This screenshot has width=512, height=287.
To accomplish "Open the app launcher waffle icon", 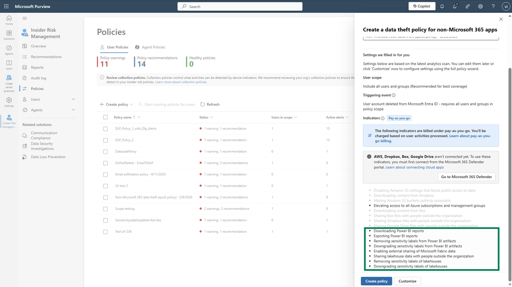I will point(6,6).
